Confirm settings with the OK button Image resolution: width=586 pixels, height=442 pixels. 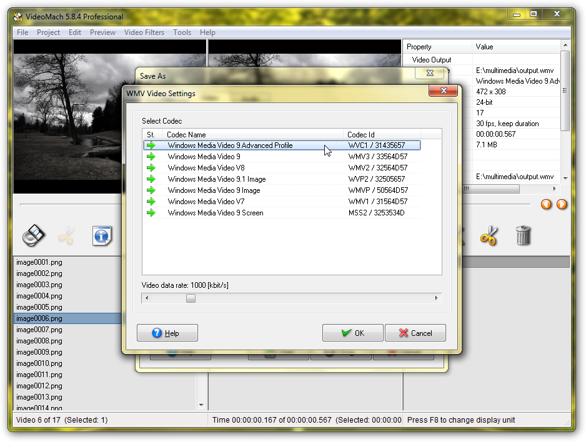point(353,333)
